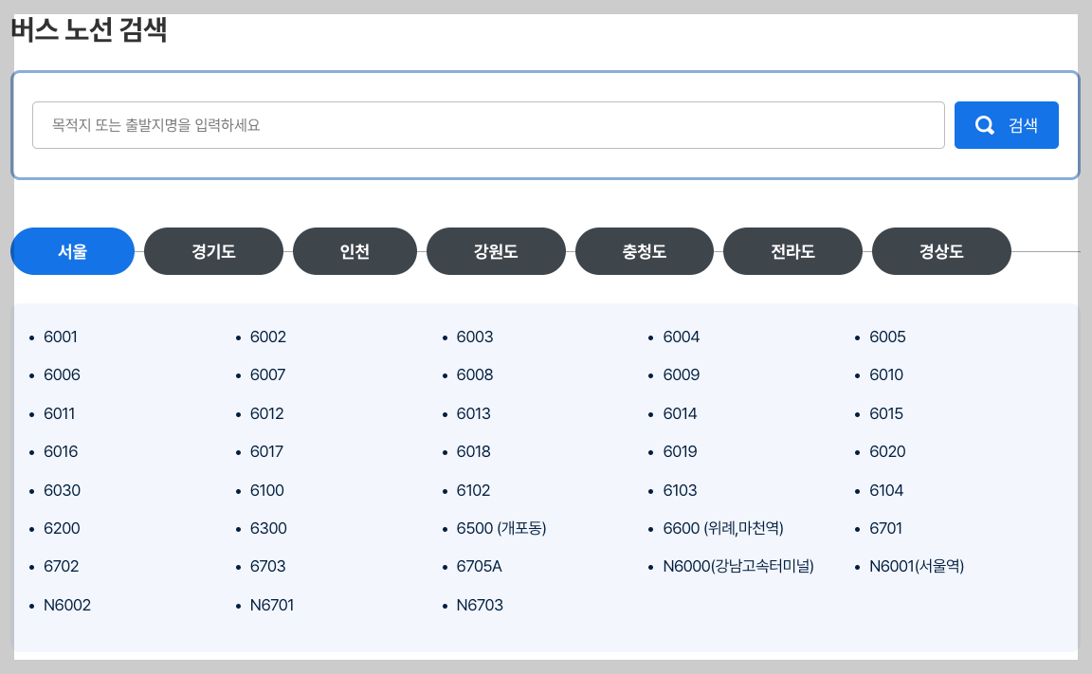Open the 전라도 region tab
1092x674 pixels.
pyautogui.click(x=792, y=250)
